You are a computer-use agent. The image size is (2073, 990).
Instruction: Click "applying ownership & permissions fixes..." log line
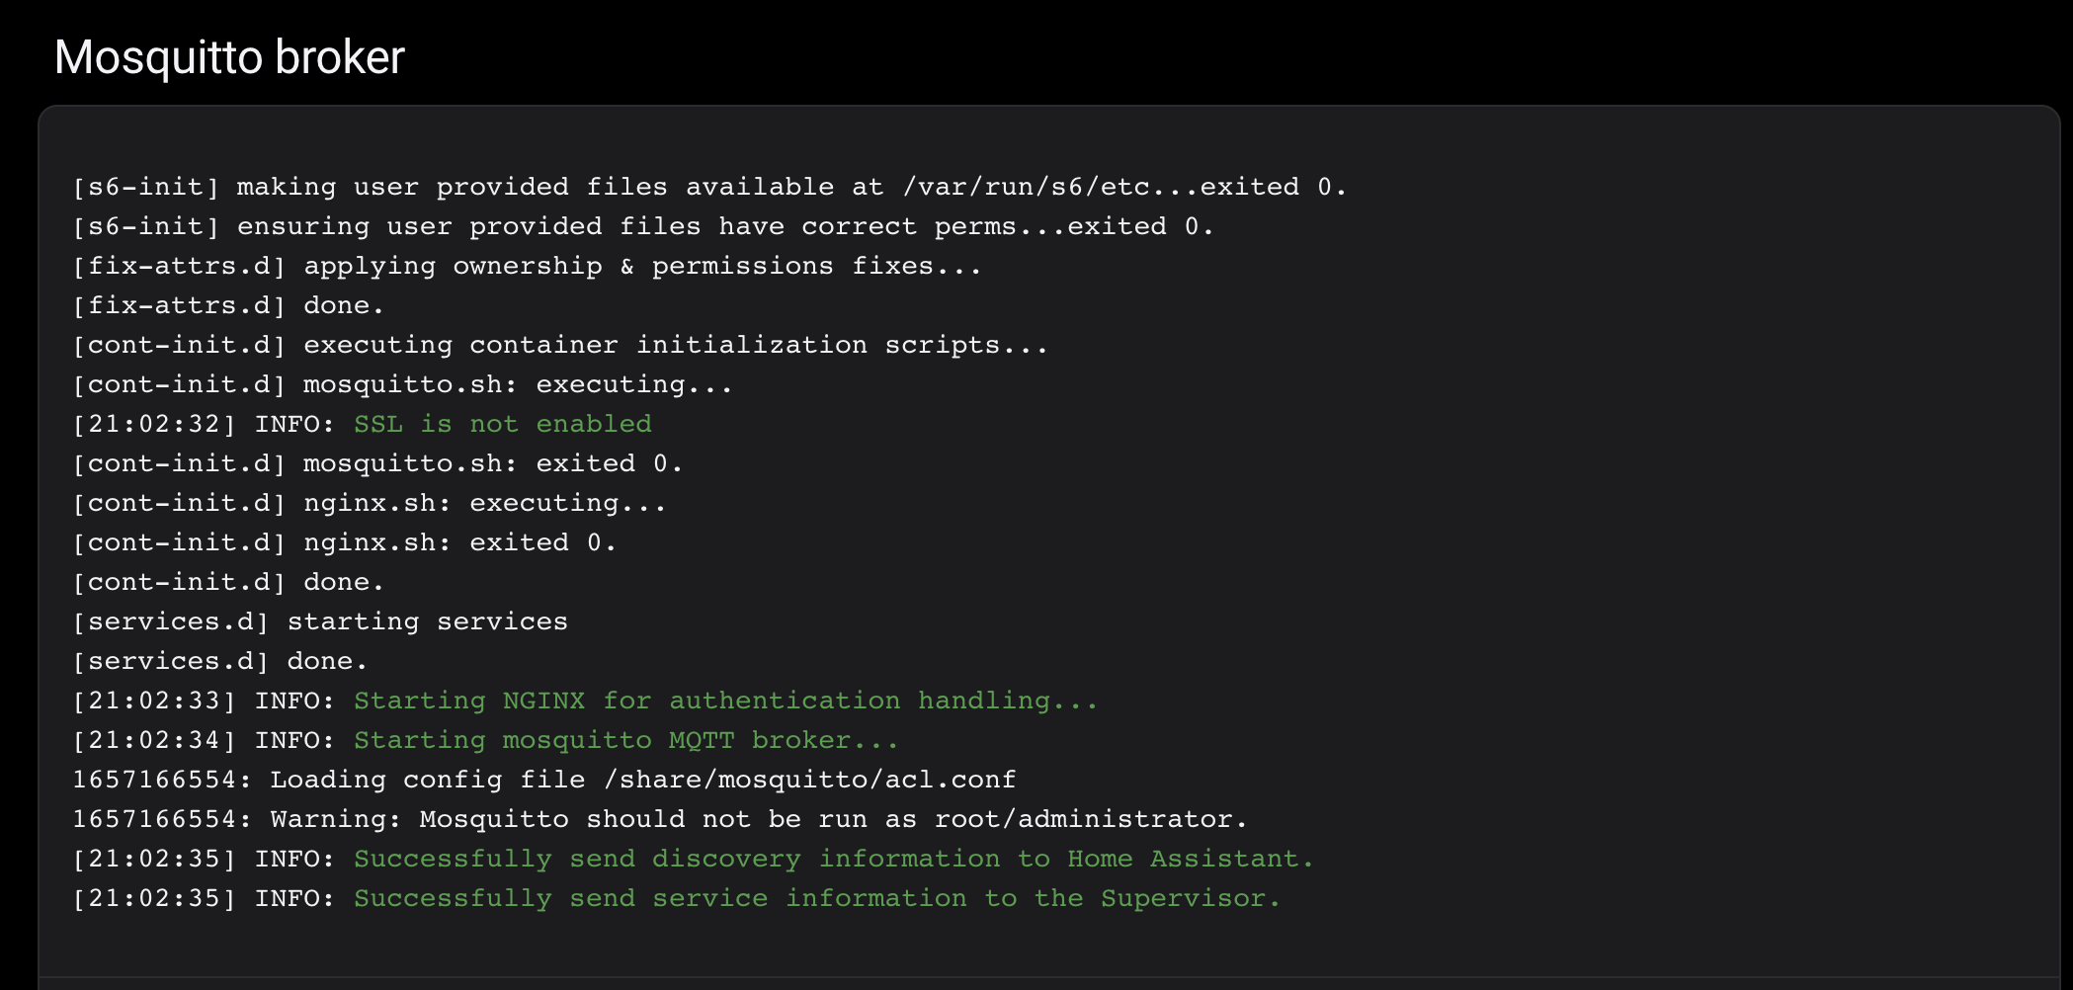(528, 266)
